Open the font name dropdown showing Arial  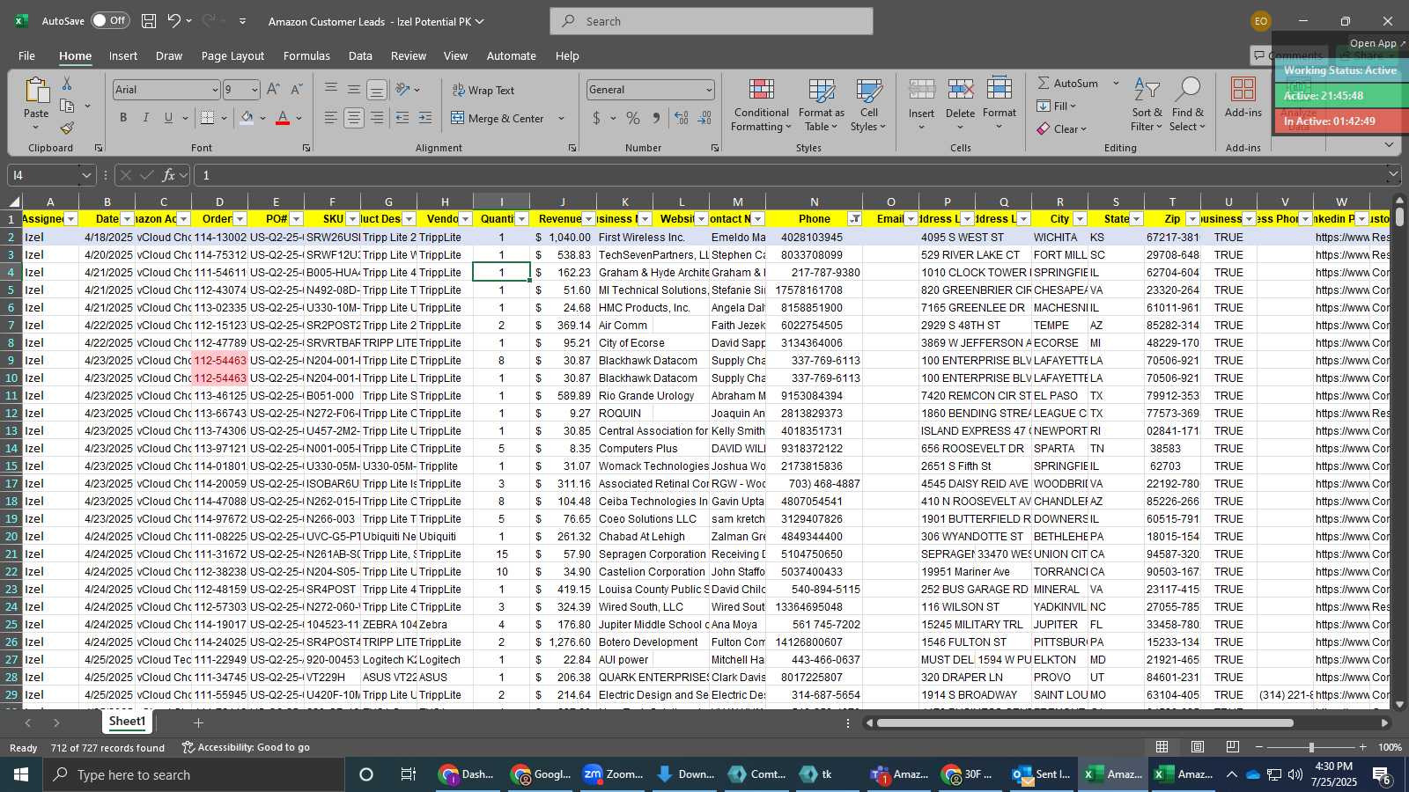pos(214,90)
